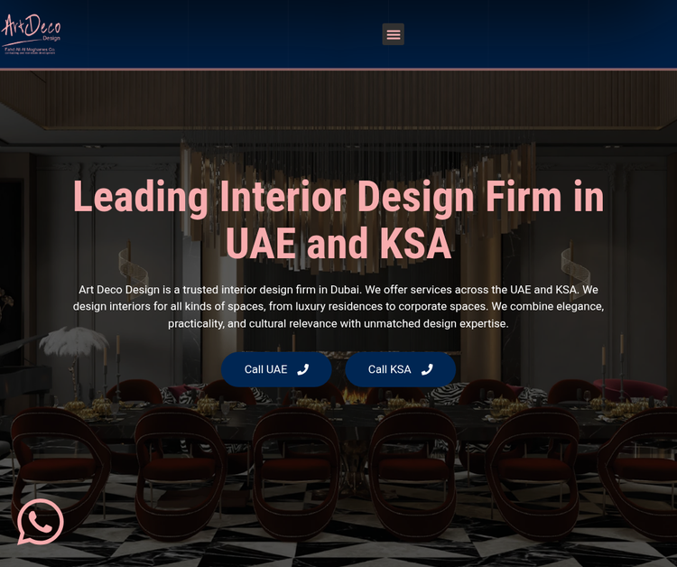Click the company name under the logo
The width and height of the screenshot is (677, 567).
pyautogui.click(x=30, y=50)
